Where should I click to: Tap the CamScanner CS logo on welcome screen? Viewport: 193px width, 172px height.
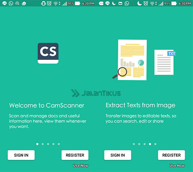point(48,53)
